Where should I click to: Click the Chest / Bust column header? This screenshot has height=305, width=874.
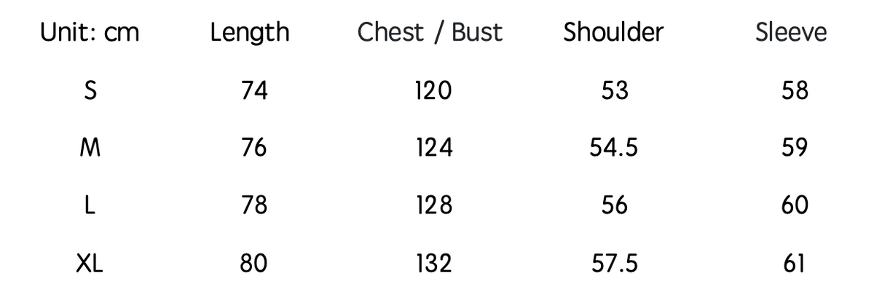430,33
